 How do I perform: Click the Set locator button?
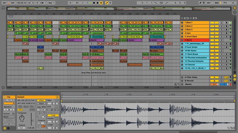click(186, 18)
